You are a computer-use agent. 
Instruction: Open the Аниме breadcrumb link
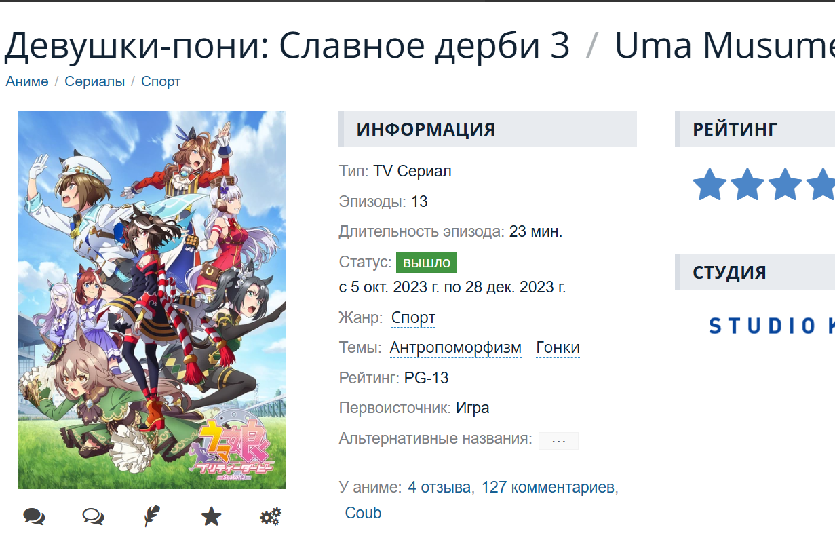[x=27, y=81]
